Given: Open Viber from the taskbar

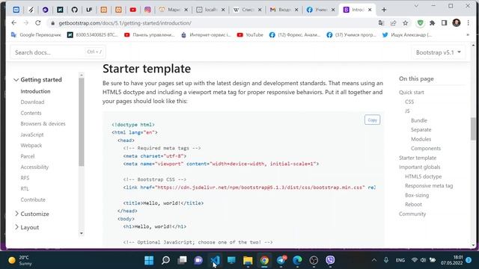Looking at the screenshot, I should [x=330, y=260].
